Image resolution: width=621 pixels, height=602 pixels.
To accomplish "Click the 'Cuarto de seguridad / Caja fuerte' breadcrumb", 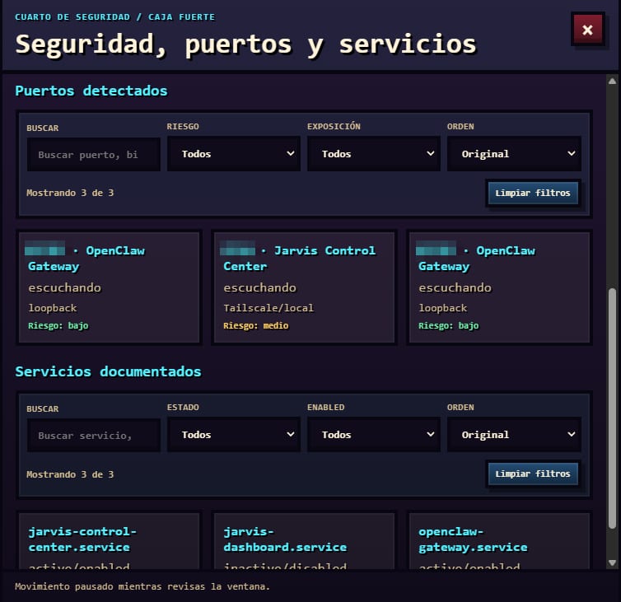I will (x=114, y=17).
